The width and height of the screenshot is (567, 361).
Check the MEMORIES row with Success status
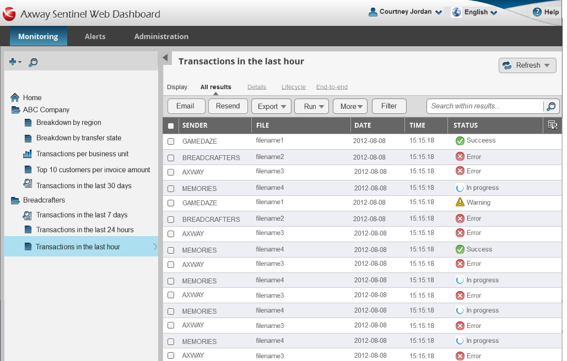(171, 250)
